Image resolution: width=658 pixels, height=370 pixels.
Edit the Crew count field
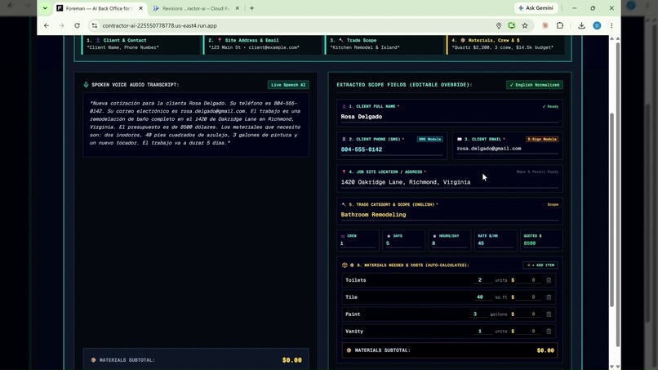358,243
